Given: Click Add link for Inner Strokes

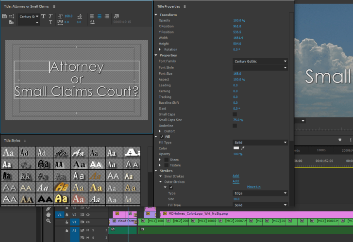Looking at the screenshot, I should point(235,176).
